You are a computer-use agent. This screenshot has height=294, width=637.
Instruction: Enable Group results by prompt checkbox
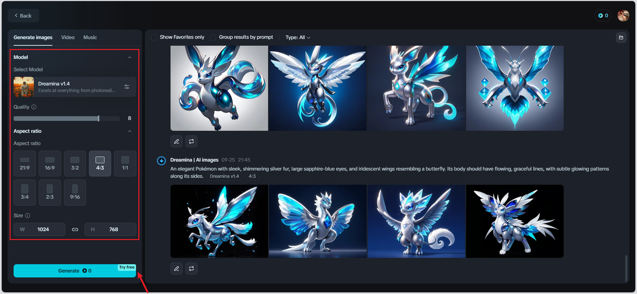[x=213, y=37]
